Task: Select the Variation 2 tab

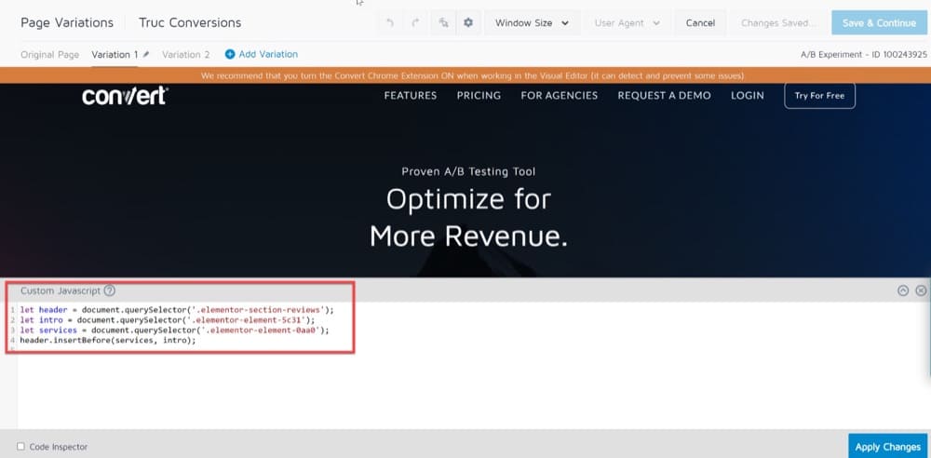Action: [x=185, y=55]
